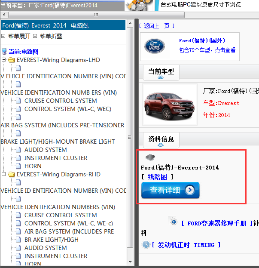Open FORD变速器修理手册 link

tap(216, 223)
